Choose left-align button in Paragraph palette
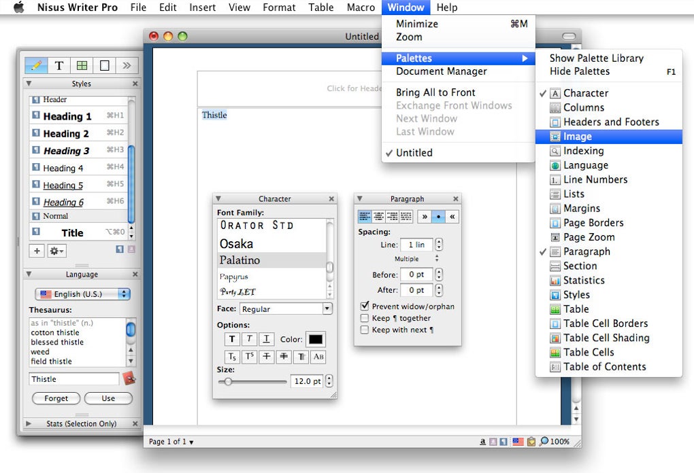The image size is (694, 473). (x=365, y=217)
